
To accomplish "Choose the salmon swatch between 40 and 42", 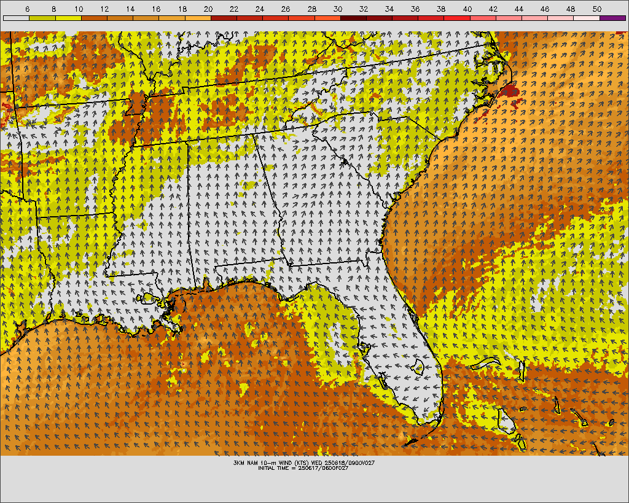I will click(483, 18).
